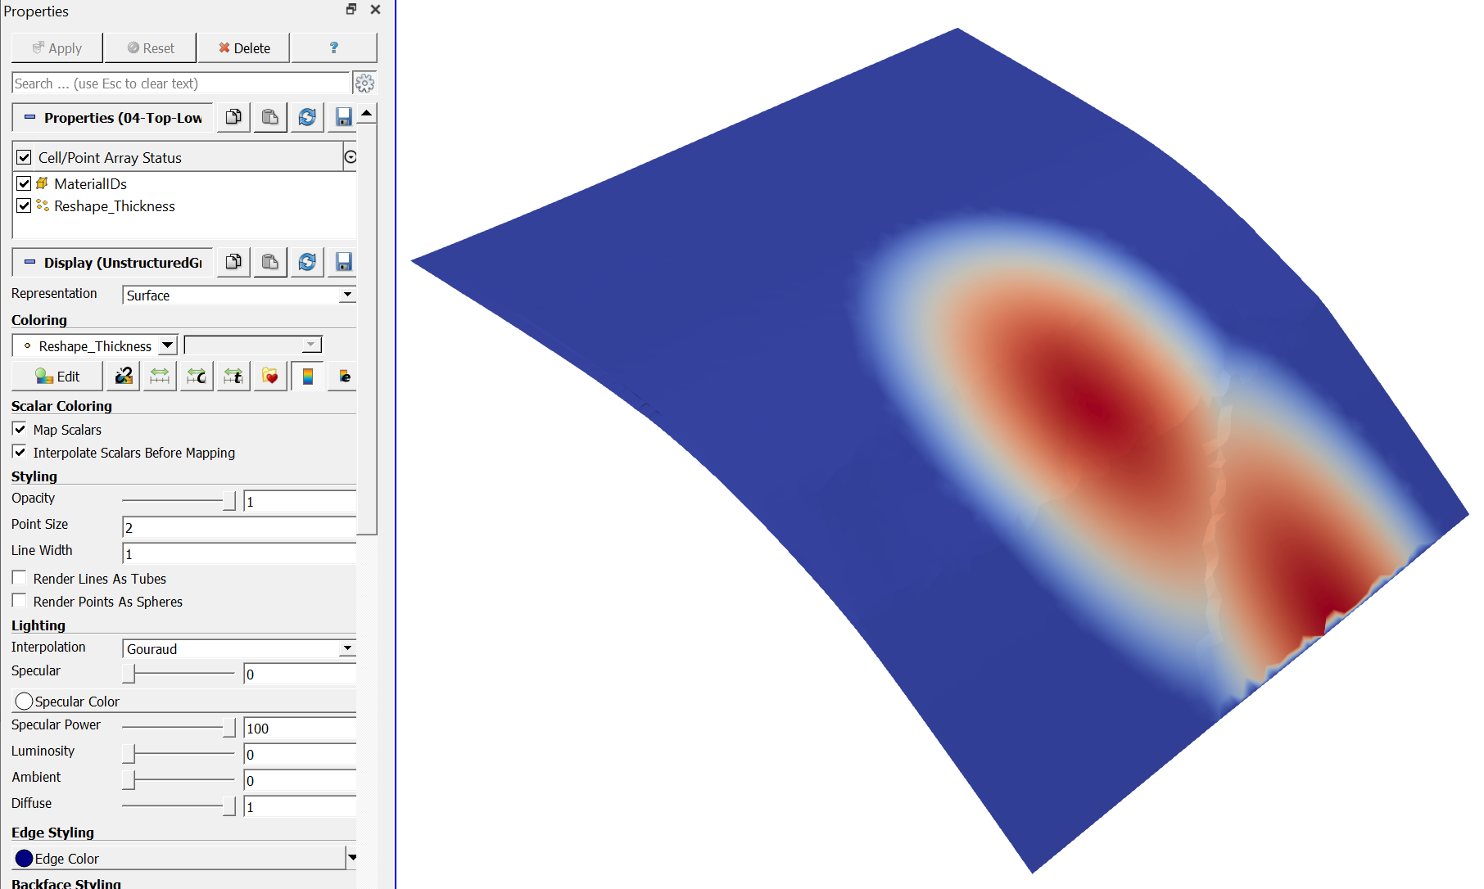Open the Reshape_Thickness coloring dropdown

point(168,345)
